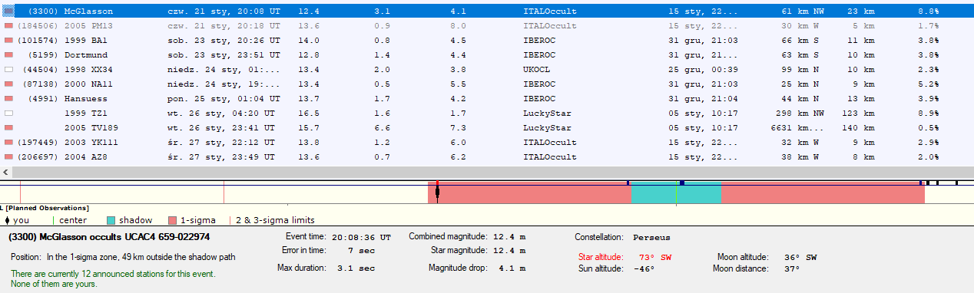Click the teal shadow swatch in the legend
The height and width of the screenshot is (293, 974).
coord(111,220)
